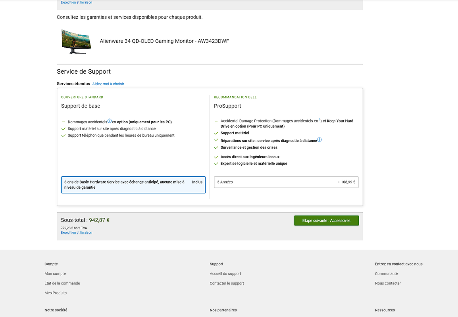Click info icon after 'diagnostic à distance' in ProSupport
Image resolution: width=458 pixels, height=317 pixels.
pyautogui.click(x=319, y=140)
